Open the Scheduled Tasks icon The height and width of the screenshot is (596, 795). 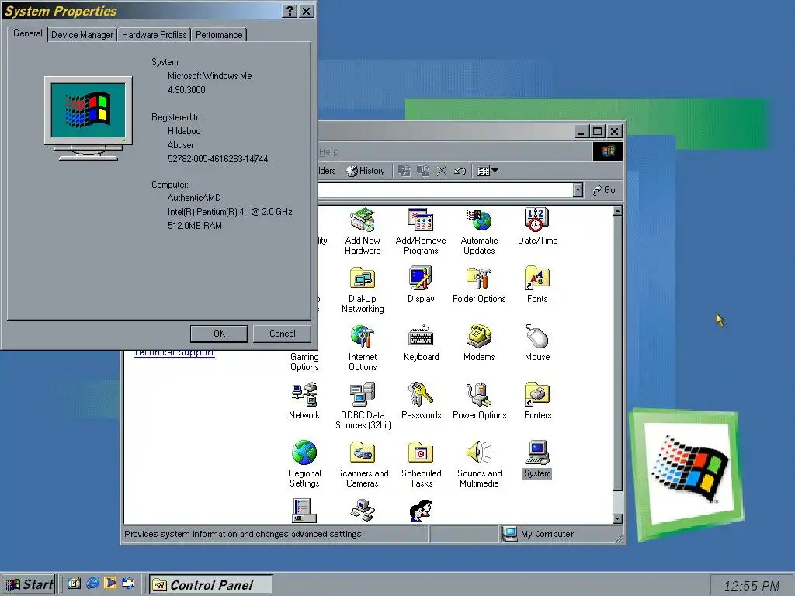421,464
